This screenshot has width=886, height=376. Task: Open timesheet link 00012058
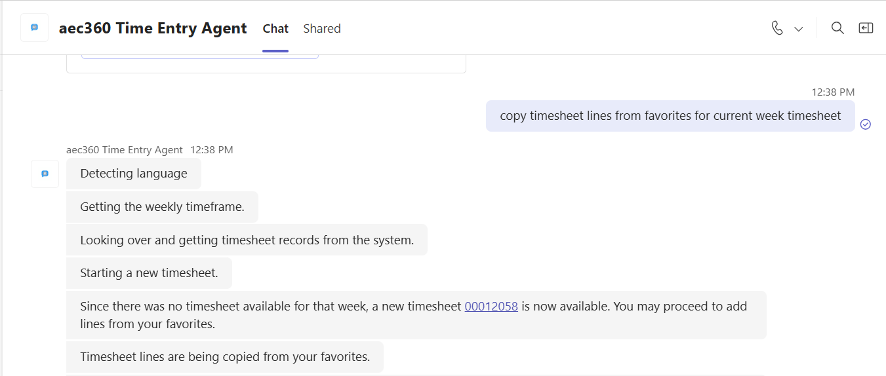(x=491, y=306)
